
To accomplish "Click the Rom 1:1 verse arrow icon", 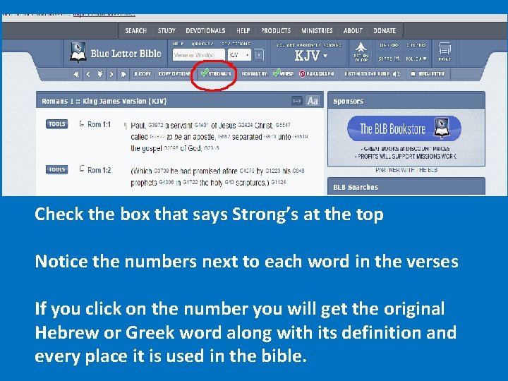I will coord(82,123).
